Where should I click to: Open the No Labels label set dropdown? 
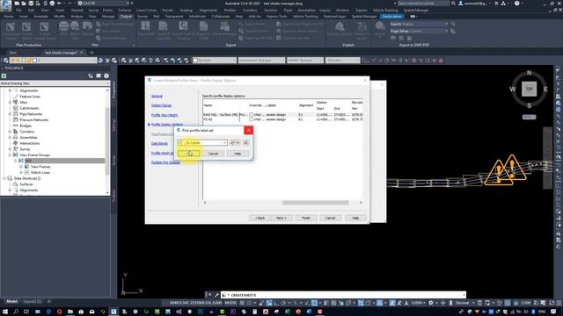202,142
